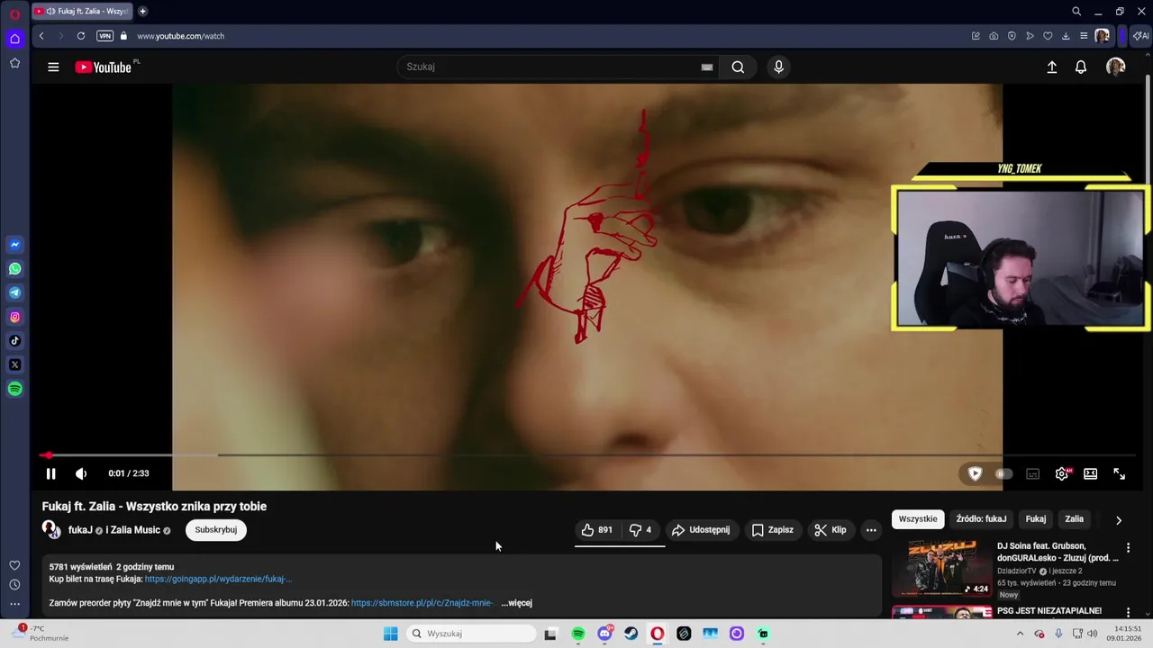
Task: Show hidden system tray icons
Action: click(1020, 634)
